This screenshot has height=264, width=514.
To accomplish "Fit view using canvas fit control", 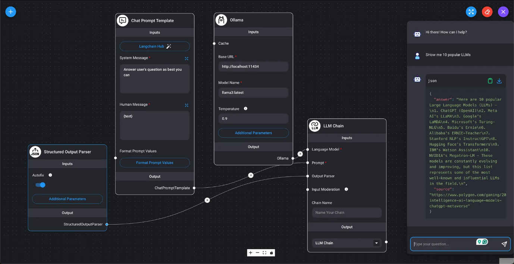I will (264, 253).
